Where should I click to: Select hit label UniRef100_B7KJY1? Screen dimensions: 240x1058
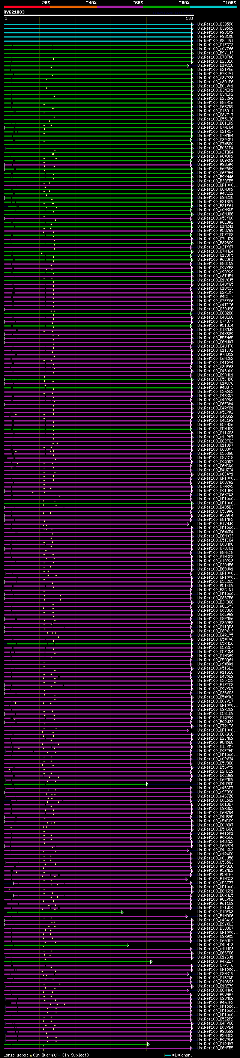click(x=215, y=74)
